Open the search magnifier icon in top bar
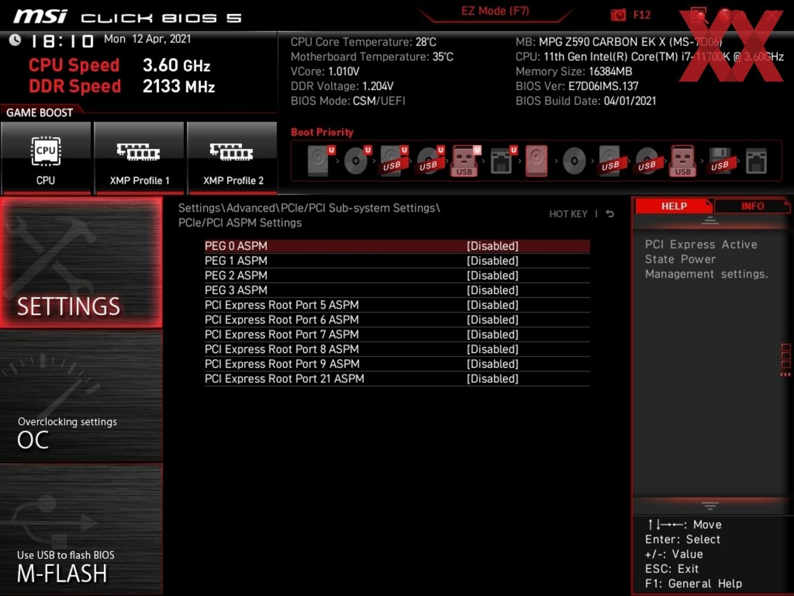Image resolution: width=794 pixels, height=596 pixels. point(699,15)
